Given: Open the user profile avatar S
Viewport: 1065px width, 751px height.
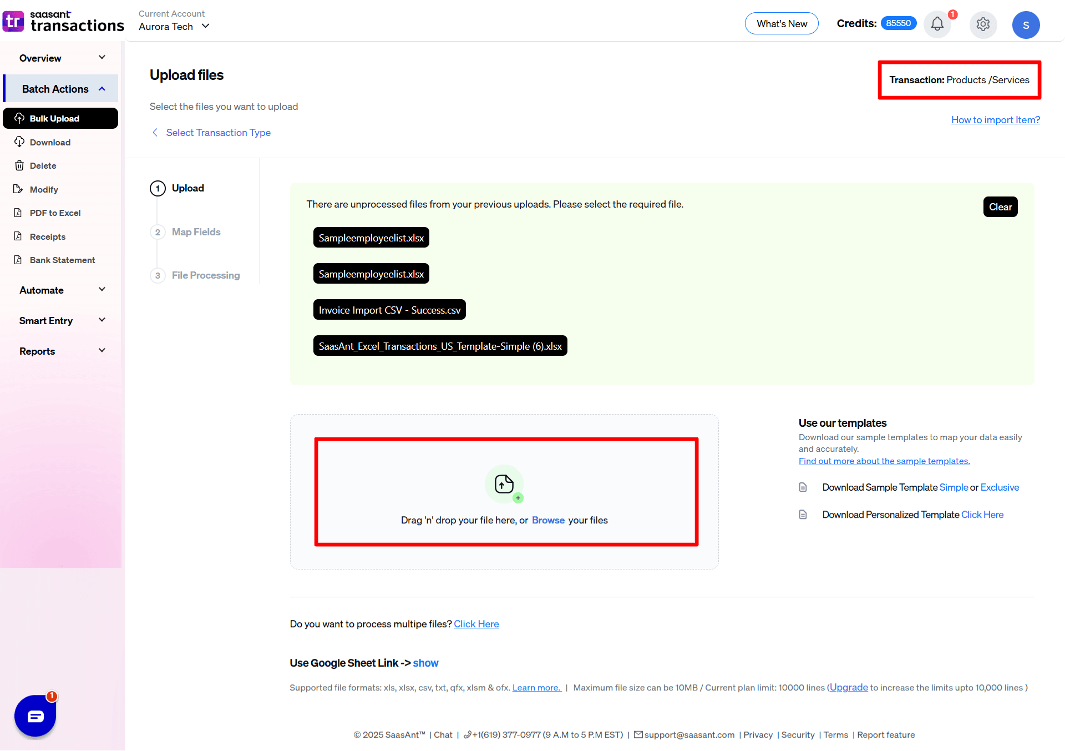Looking at the screenshot, I should coord(1026,24).
